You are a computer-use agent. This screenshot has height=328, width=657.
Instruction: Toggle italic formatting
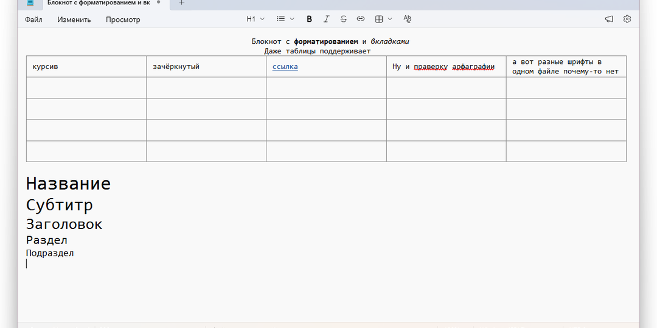pos(327,19)
